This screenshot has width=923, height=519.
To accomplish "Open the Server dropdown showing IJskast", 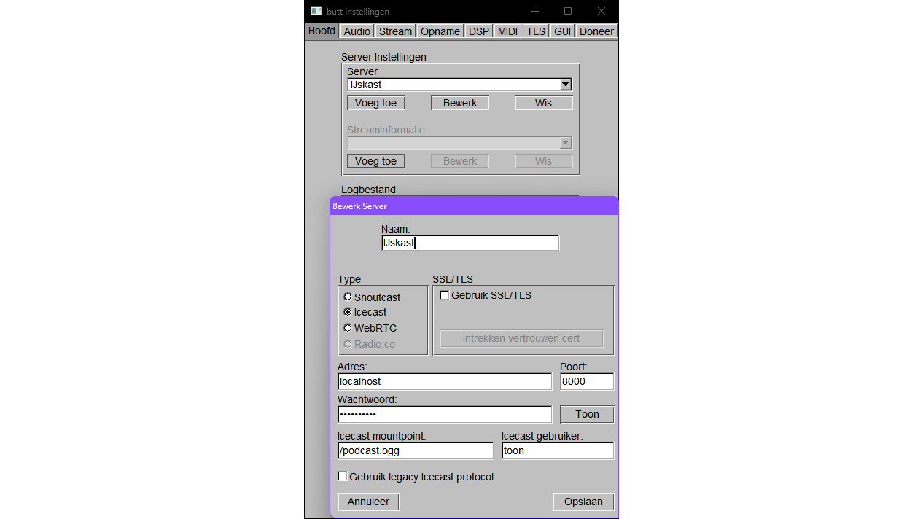I will pos(459,85).
